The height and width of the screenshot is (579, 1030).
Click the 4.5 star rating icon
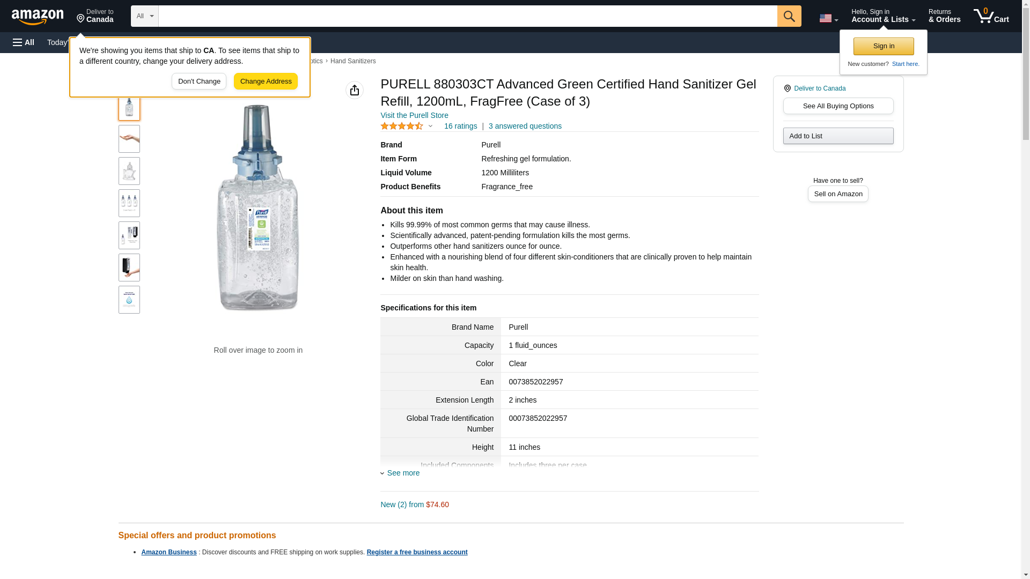402,126
